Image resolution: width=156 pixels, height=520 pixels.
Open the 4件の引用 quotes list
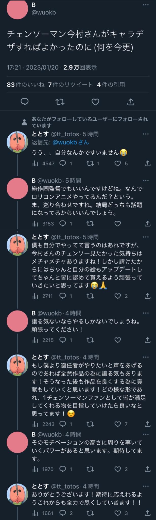point(111,85)
